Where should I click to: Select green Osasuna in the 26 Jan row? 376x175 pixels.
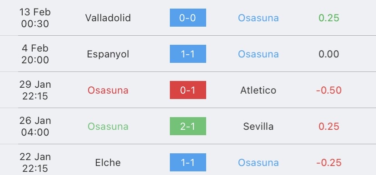pos(108,126)
